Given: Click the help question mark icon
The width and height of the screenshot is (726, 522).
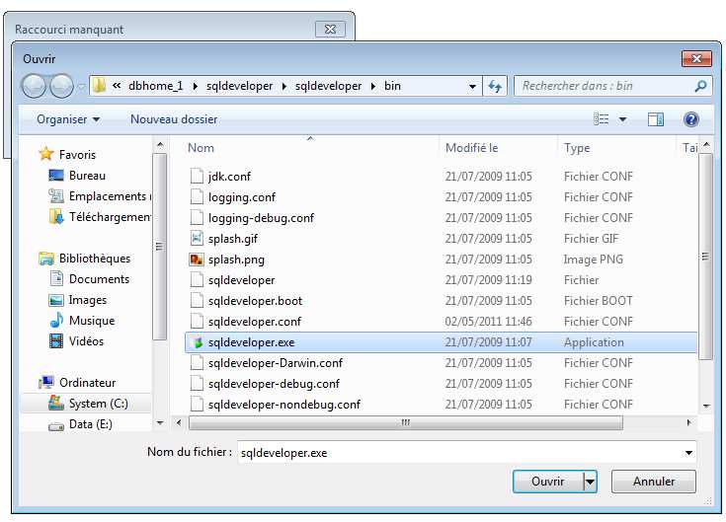Looking at the screenshot, I should click(x=690, y=119).
